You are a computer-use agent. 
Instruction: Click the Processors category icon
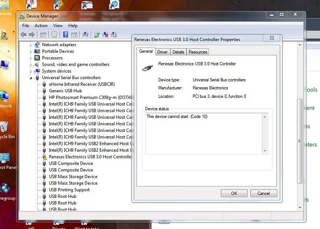click(37, 58)
